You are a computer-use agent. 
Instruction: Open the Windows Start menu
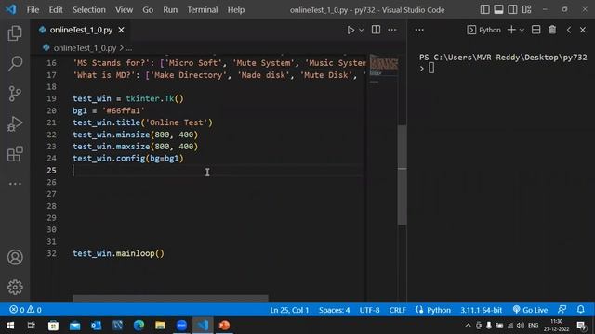pos(10,326)
